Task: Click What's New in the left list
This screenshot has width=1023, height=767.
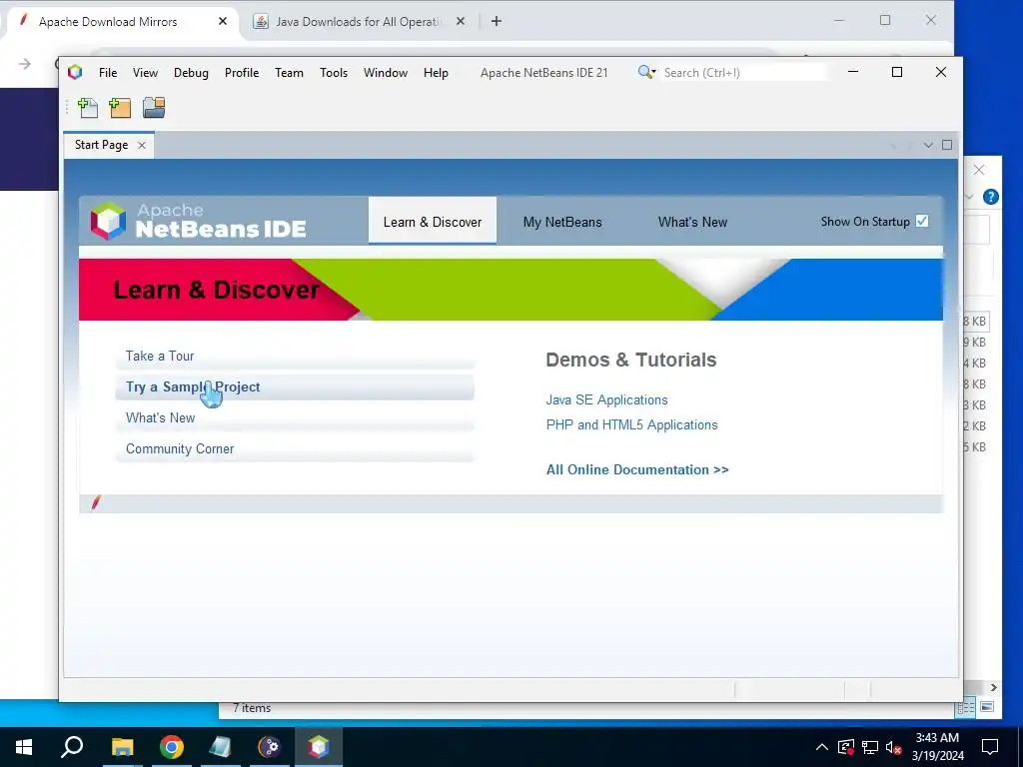Action: point(161,418)
